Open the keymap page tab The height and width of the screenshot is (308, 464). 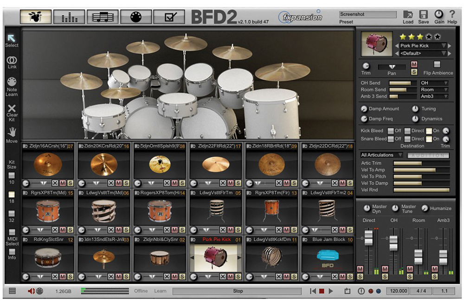136,17
